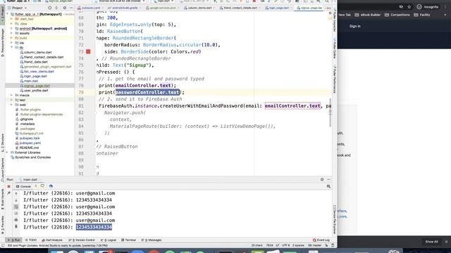Click the print icon in console gutter
Image resolution: width=451 pixels, height=253 pixels.
click(16, 220)
